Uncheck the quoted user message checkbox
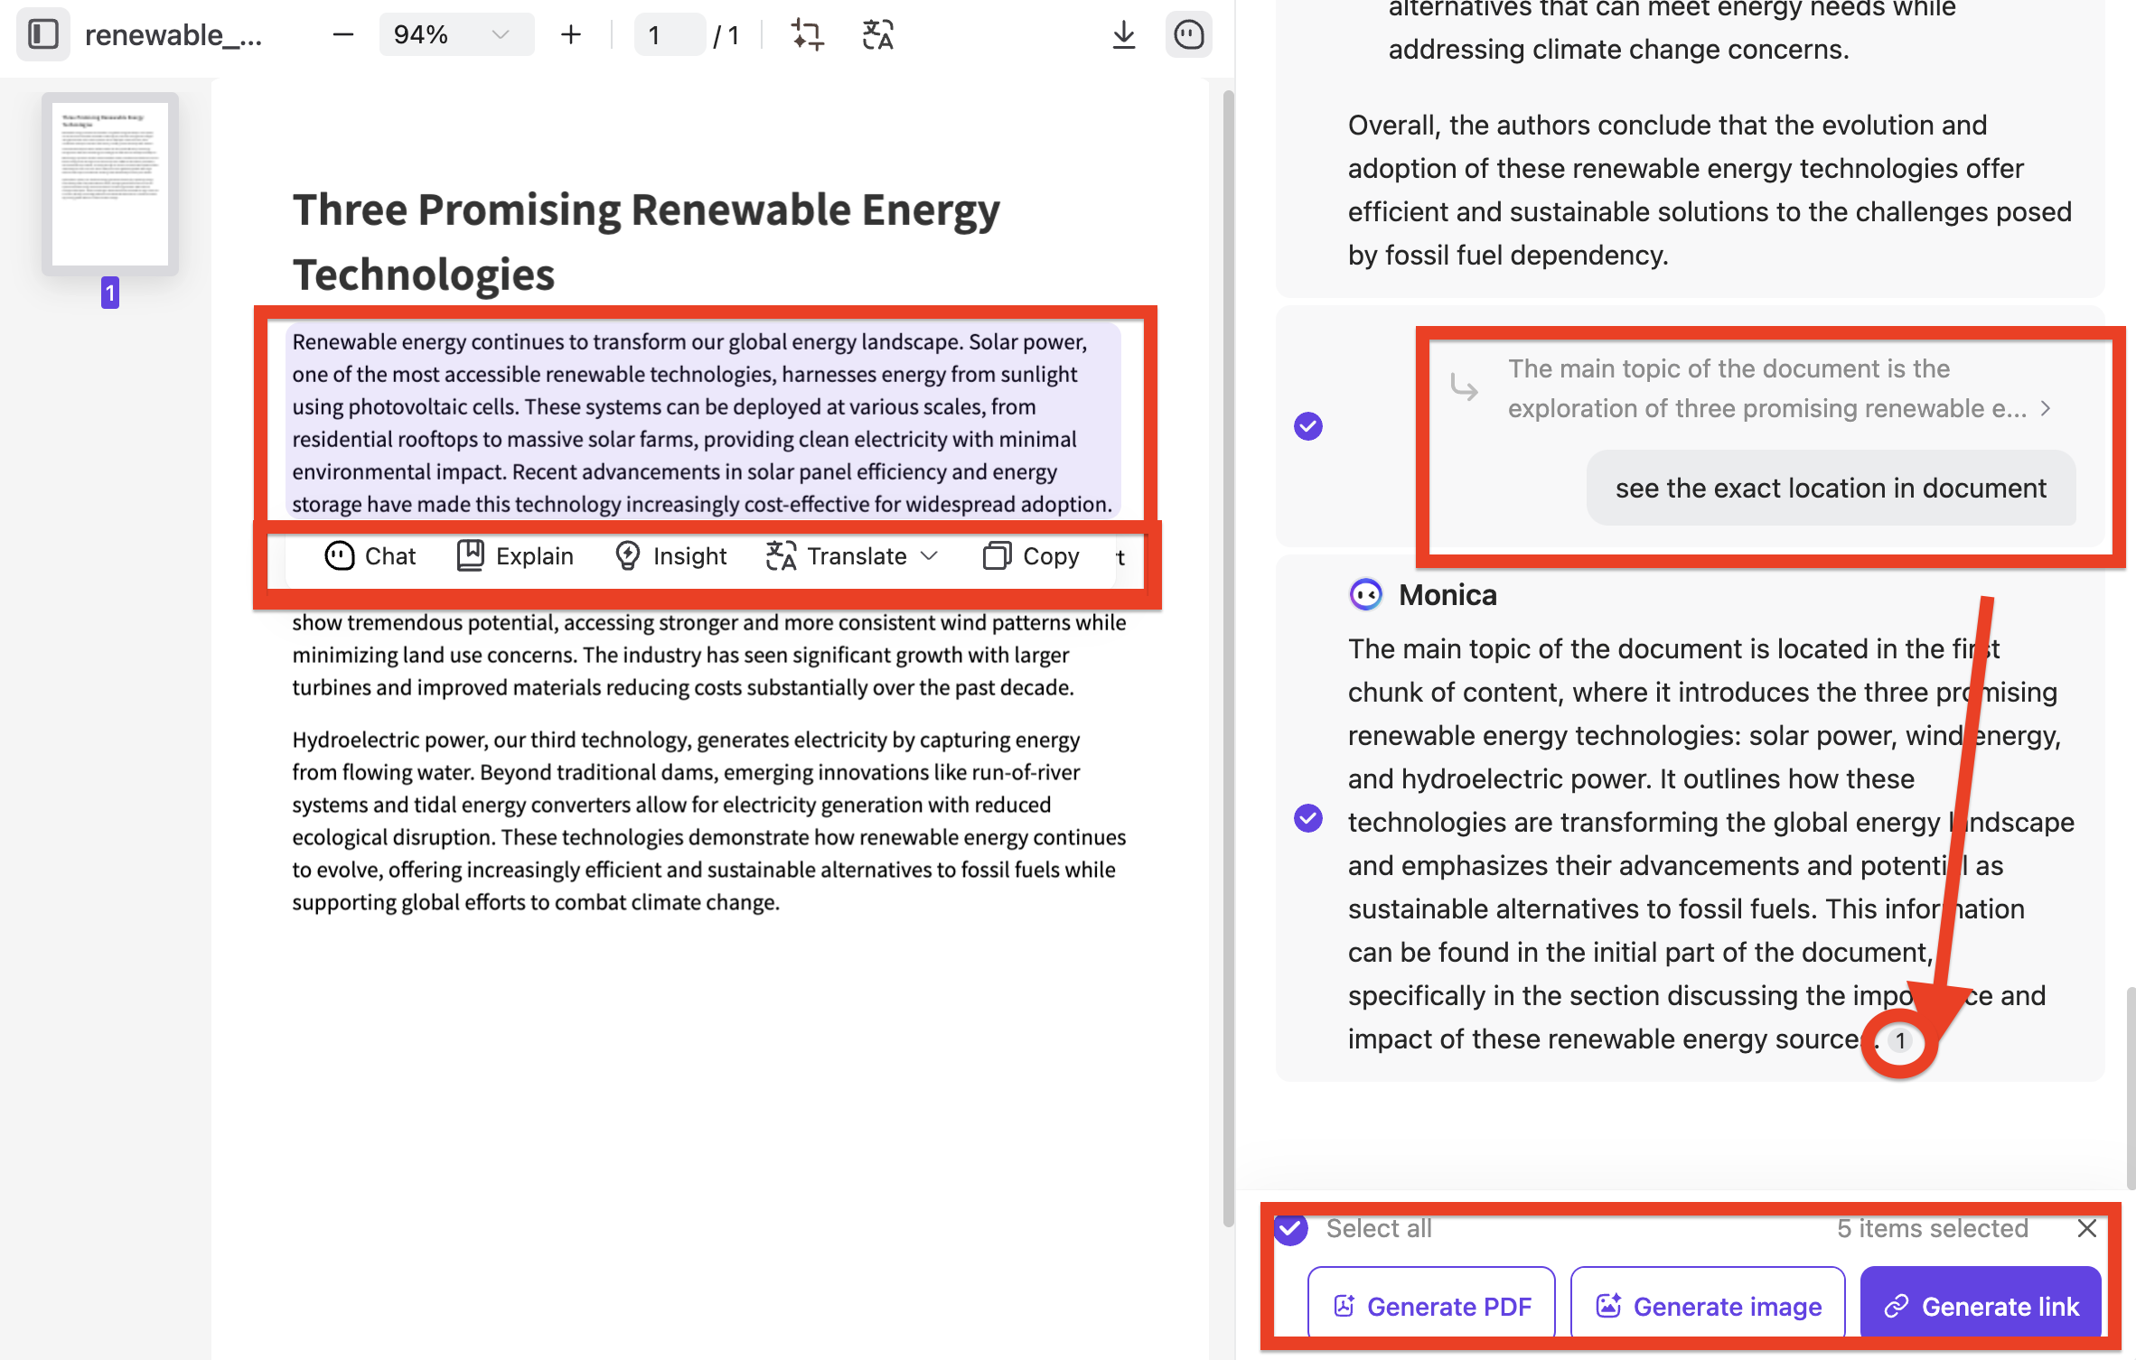Image resolution: width=2136 pixels, height=1360 pixels. (1307, 426)
